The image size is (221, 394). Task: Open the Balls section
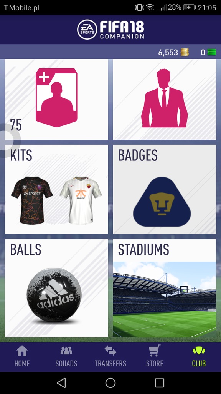pos(56,288)
